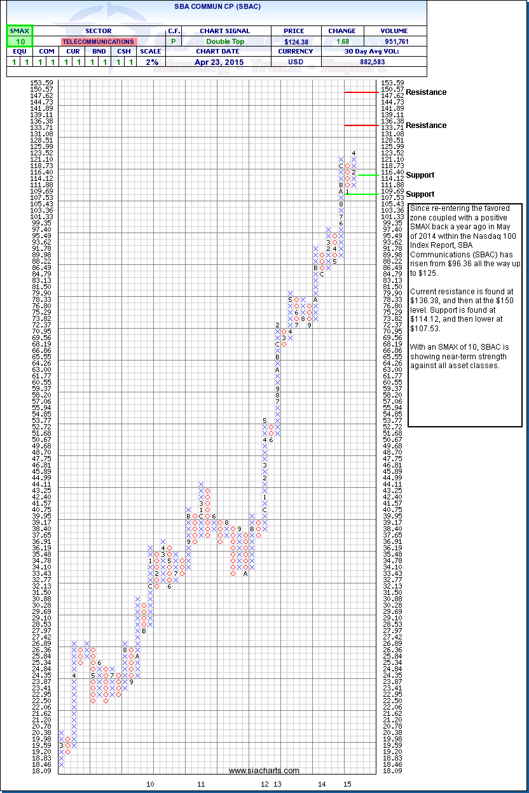Click the Resistance label at the 150.57 level
The height and width of the screenshot is (793, 529).
[x=426, y=92]
